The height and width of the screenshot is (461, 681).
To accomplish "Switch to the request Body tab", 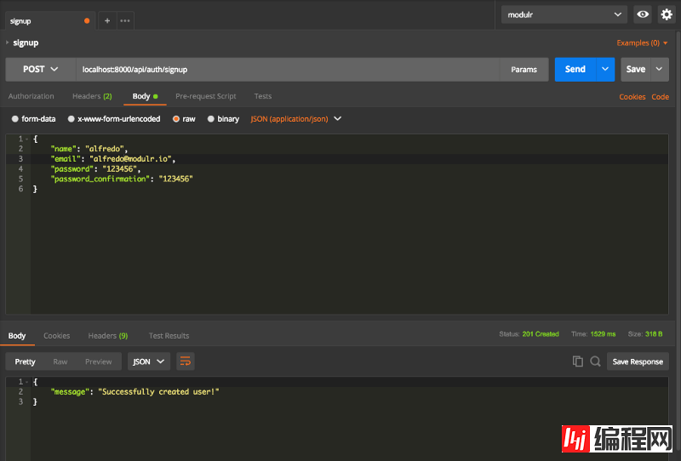I will (145, 96).
